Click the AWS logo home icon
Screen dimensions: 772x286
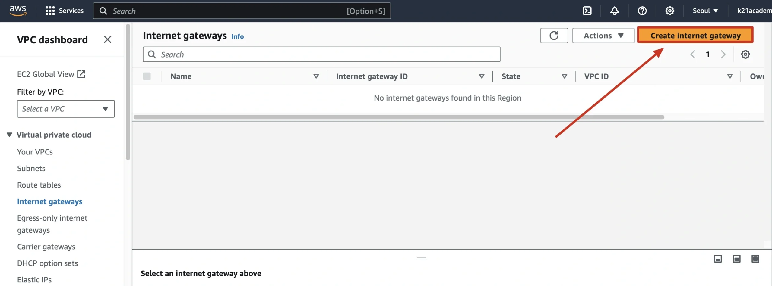point(18,11)
